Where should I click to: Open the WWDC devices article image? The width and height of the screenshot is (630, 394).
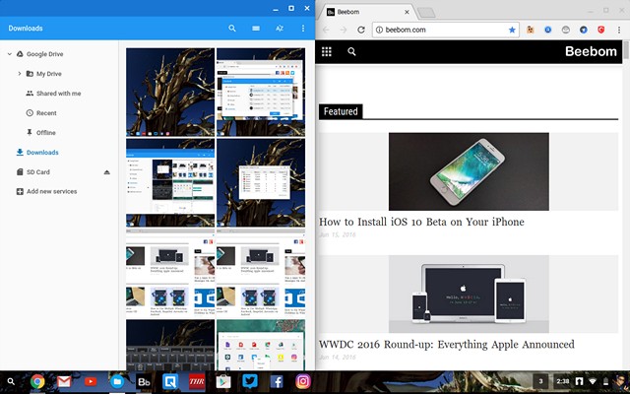tap(469, 294)
